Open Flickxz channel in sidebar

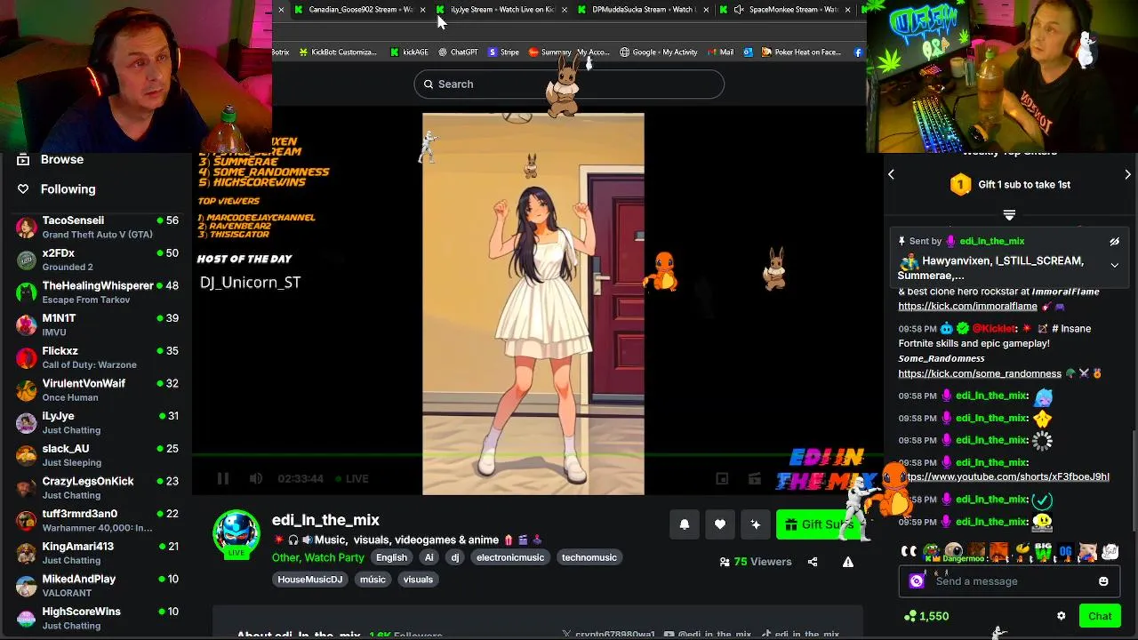(98, 357)
